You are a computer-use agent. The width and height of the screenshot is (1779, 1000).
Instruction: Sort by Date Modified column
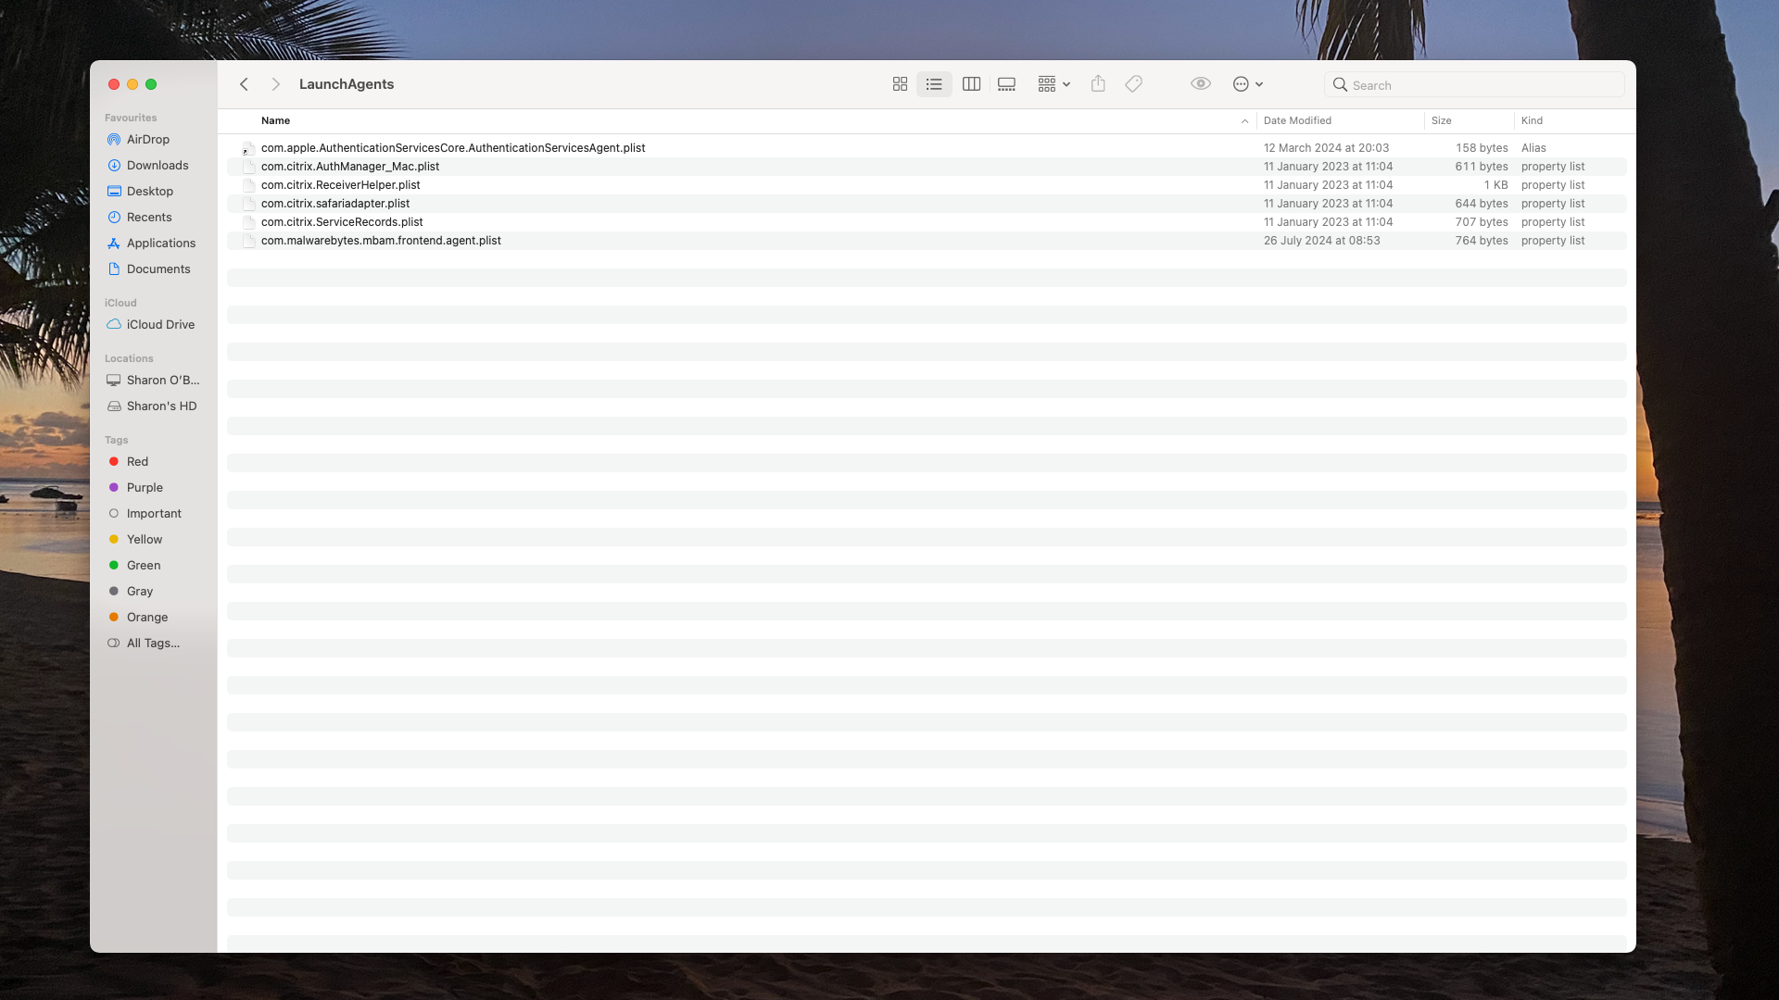coord(1297,121)
